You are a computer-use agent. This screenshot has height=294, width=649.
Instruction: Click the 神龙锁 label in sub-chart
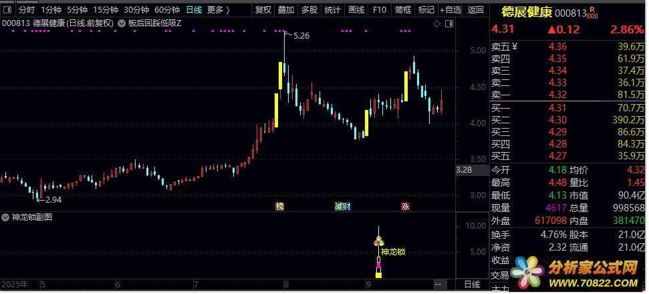click(x=393, y=252)
